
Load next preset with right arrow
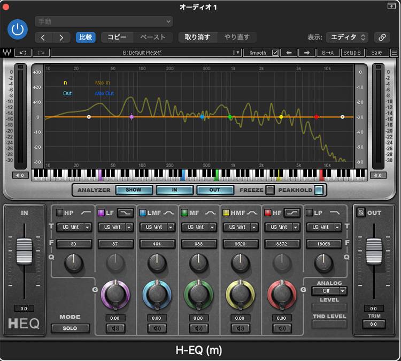click(307, 53)
